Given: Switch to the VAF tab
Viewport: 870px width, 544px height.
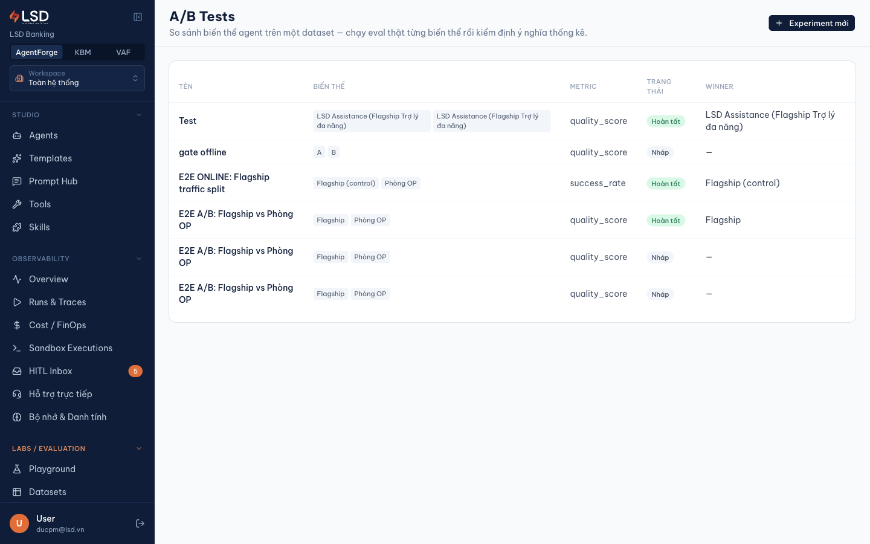Looking at the screenshot, I should pos(123,53).
